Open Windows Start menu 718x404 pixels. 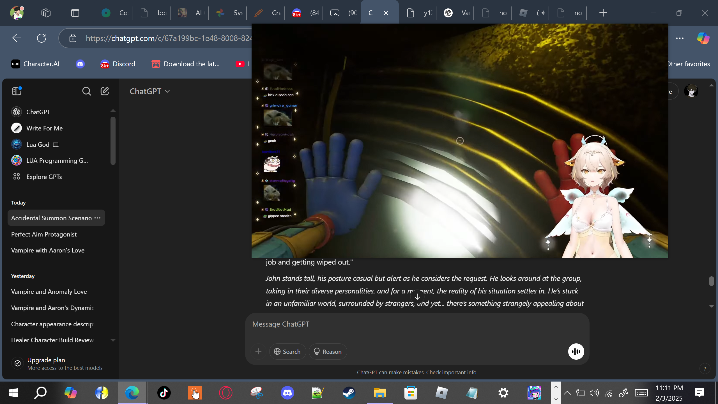13,393
